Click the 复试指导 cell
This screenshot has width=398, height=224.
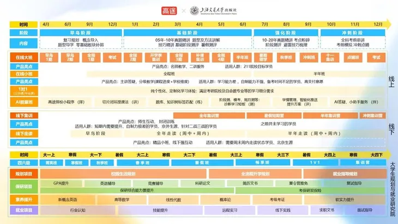[x=354, y=183]
